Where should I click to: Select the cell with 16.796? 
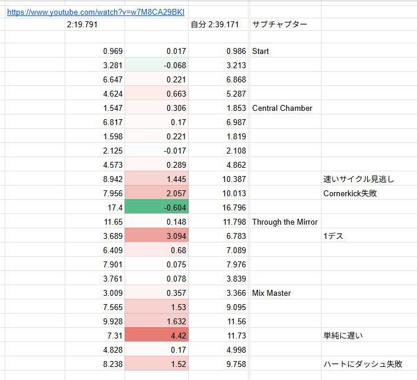218,207
